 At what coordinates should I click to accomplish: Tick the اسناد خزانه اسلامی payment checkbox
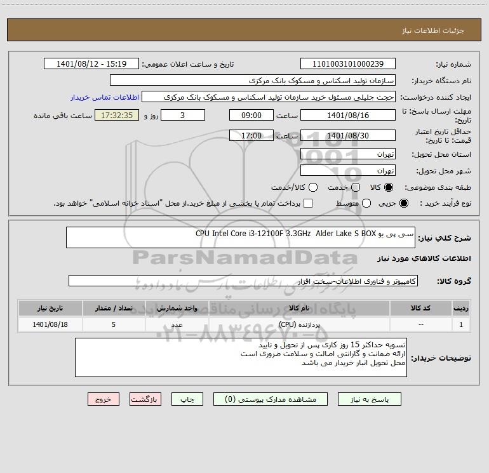[308, 203]
